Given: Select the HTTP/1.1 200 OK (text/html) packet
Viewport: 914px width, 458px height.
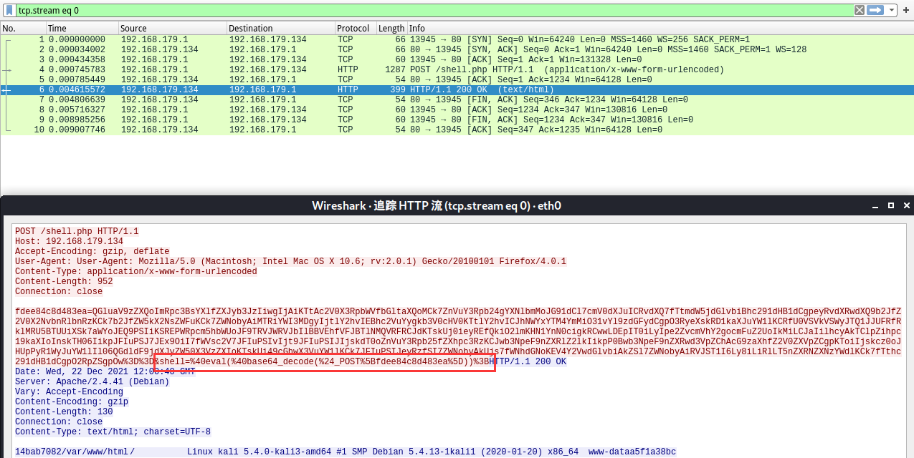Looking at the screenshot, I should 457,89.
